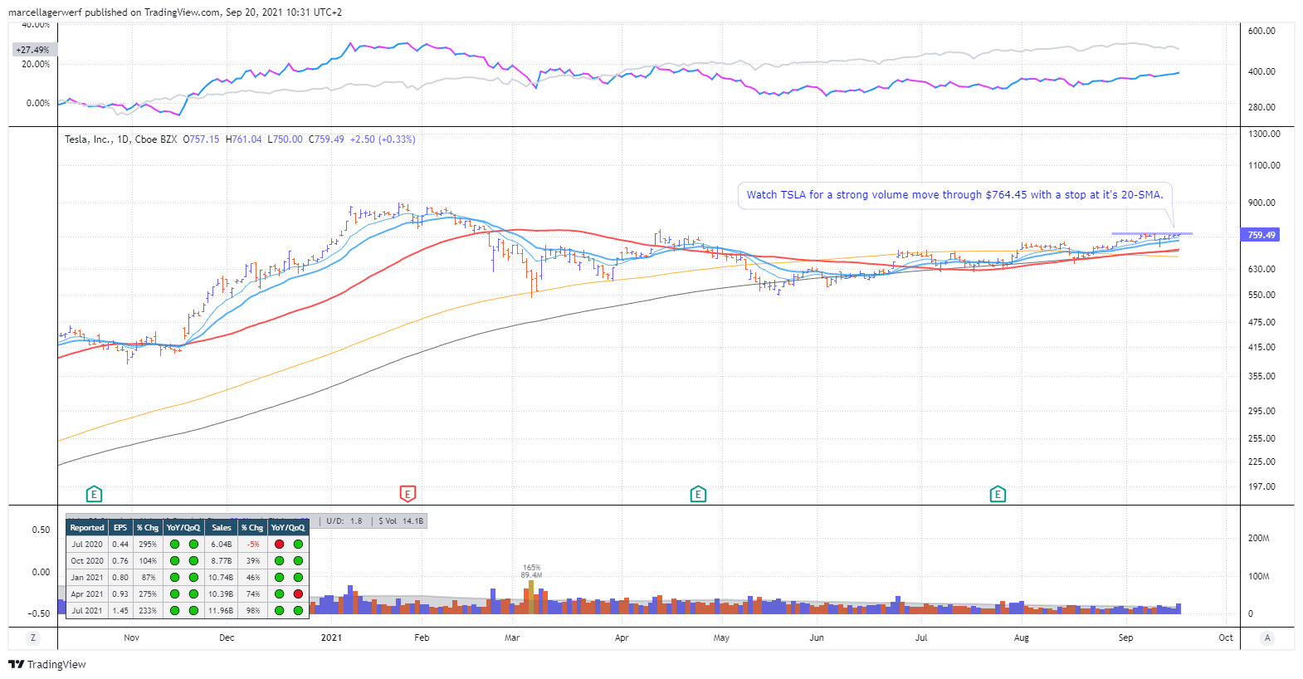The width and height of the screenshot is (1303, 679).
Task: Click the Oct label on the time axis
Action: coord(1226,637)
